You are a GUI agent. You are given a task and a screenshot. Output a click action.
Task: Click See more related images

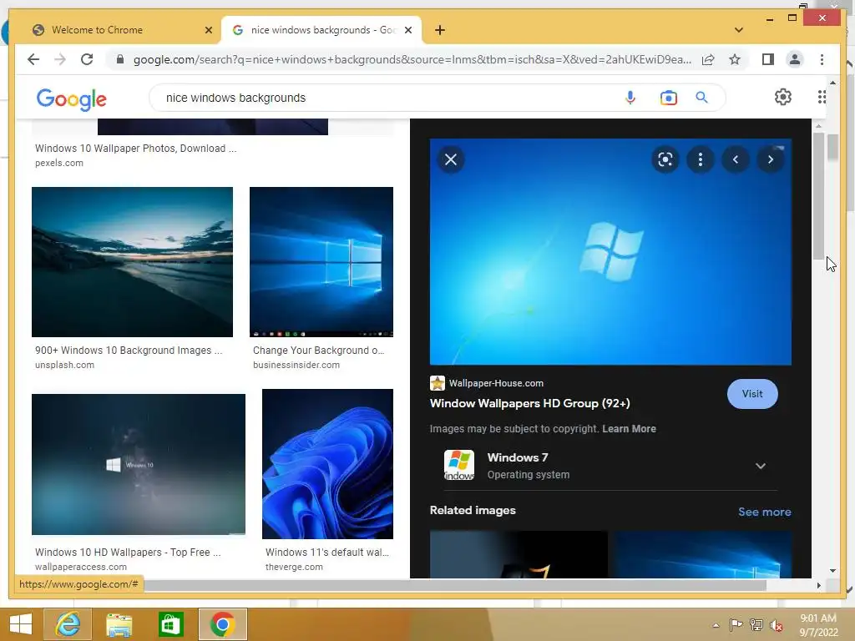764,512
